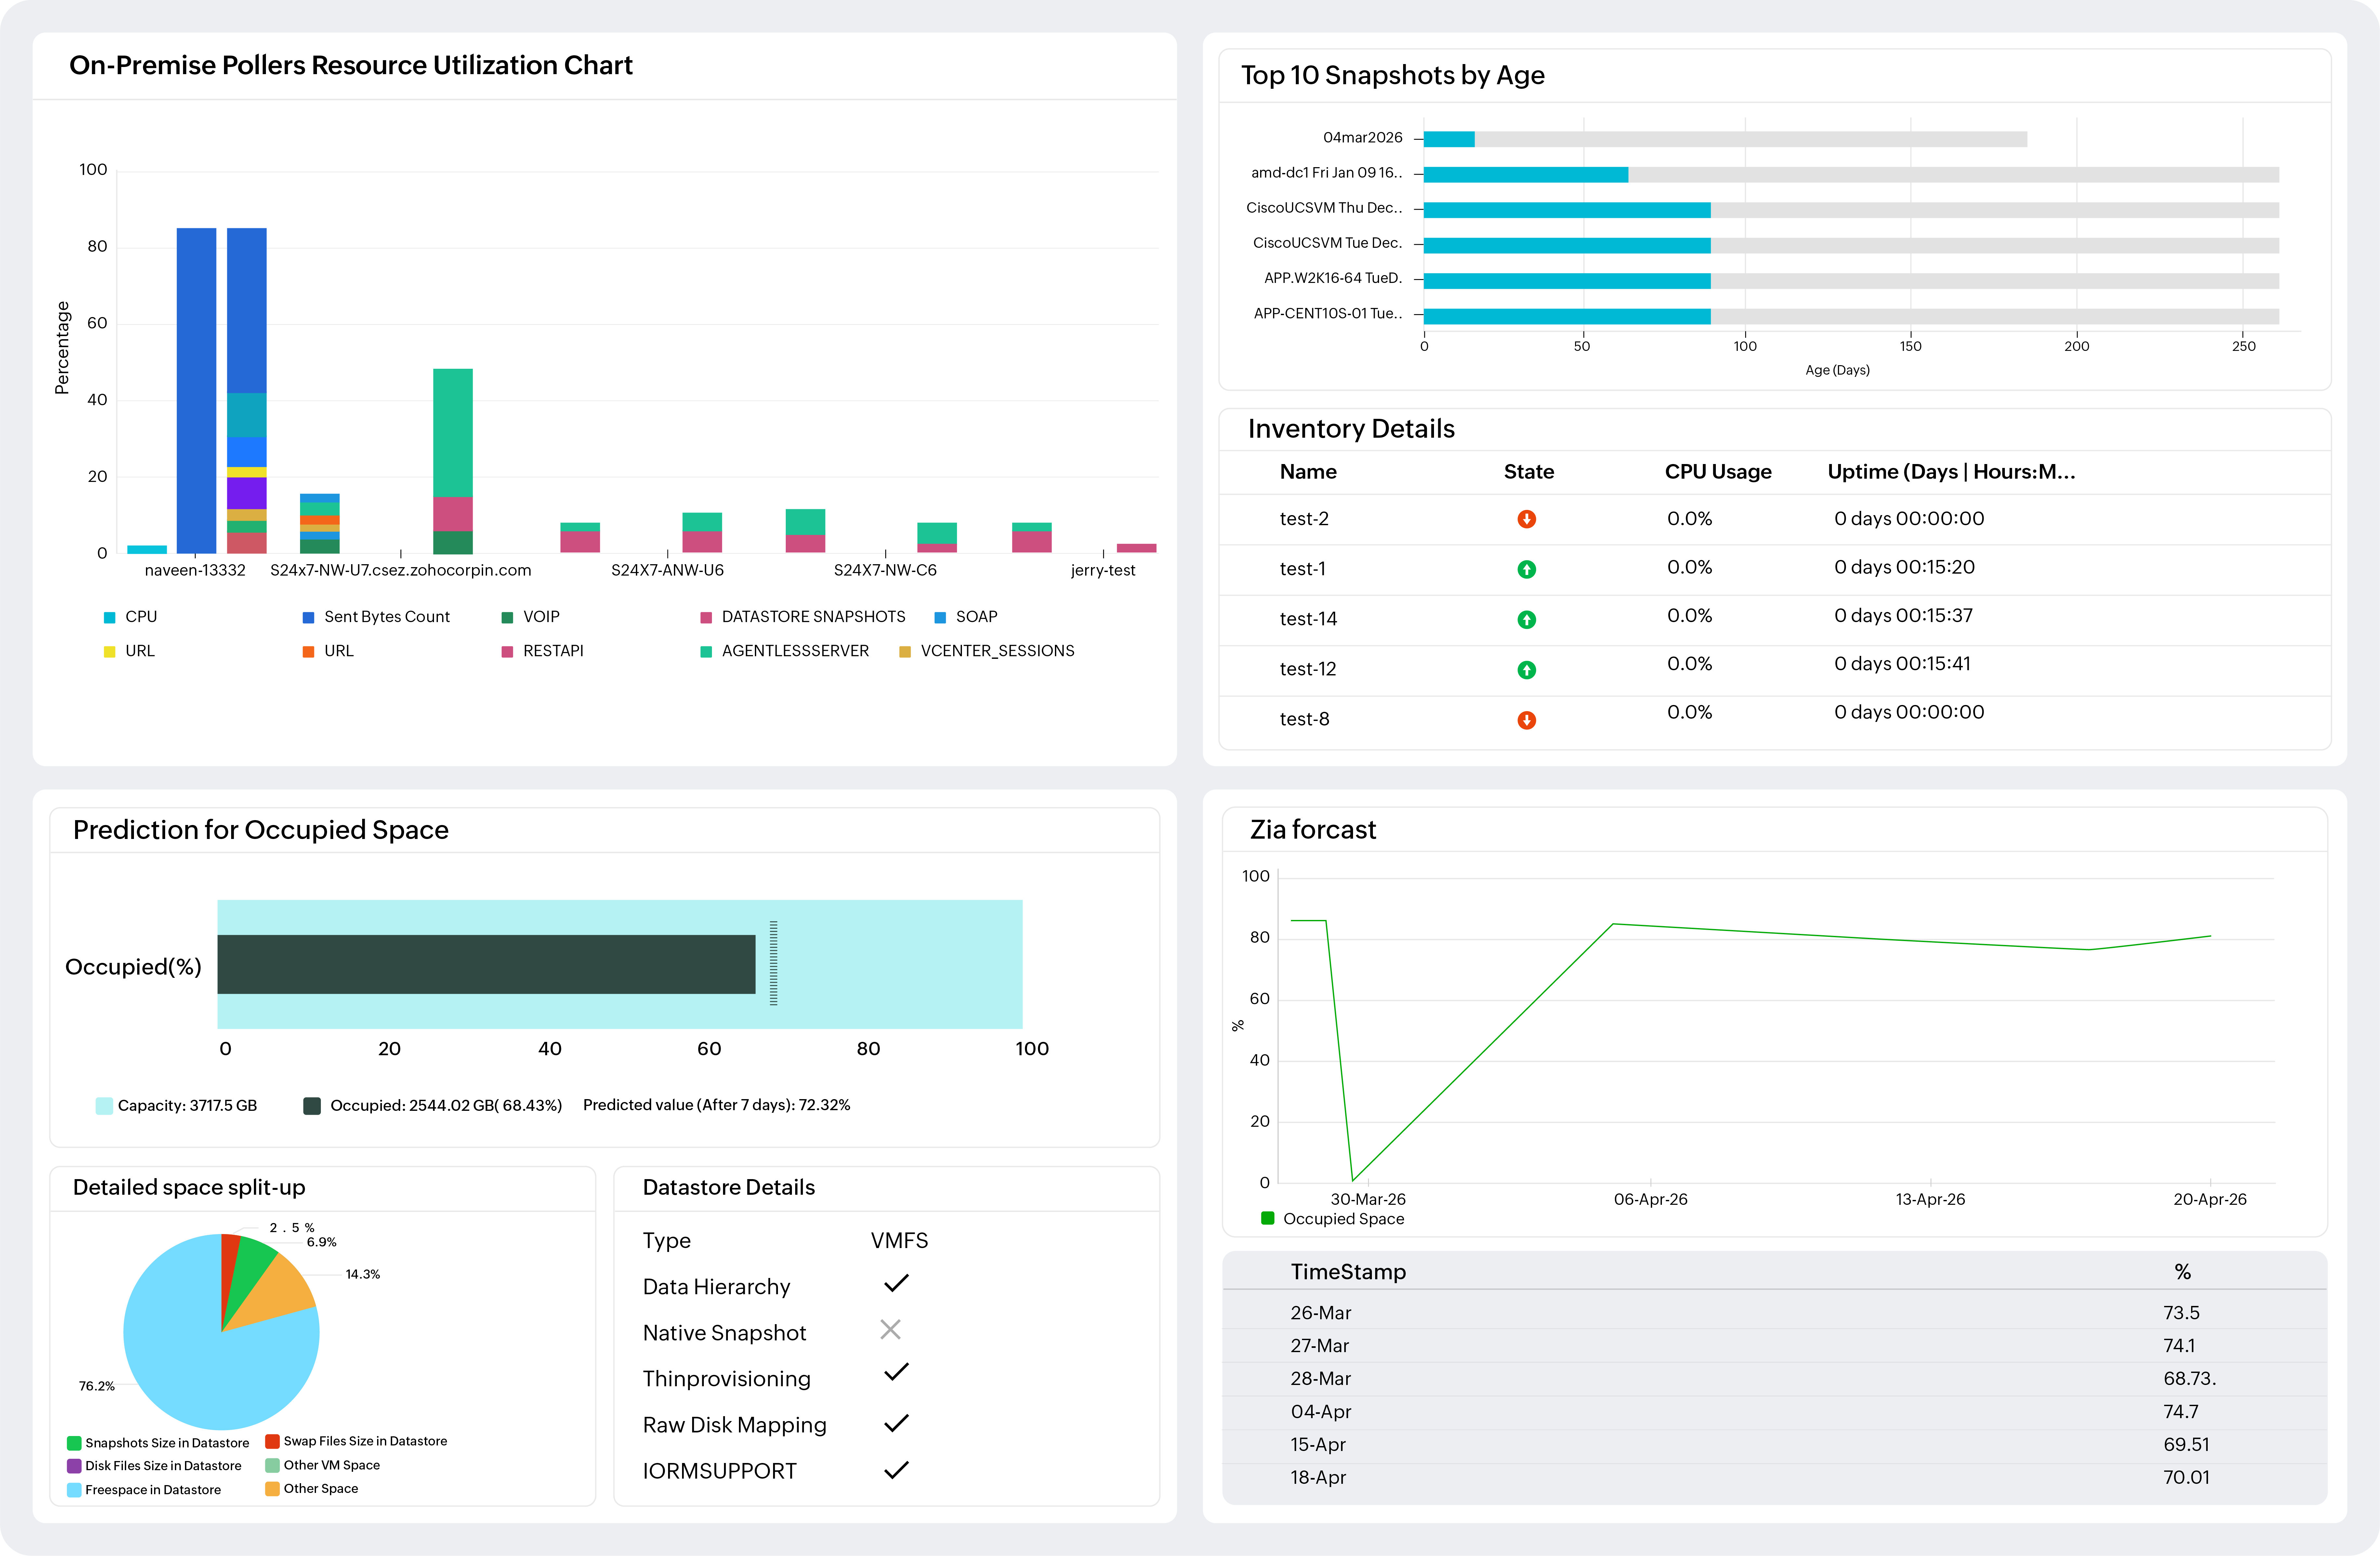Image resolution: width=2380 pixels, height=1556 pixels.
Task: Open the test-1 inventory entry
Action: click(x=1303, y=569)
